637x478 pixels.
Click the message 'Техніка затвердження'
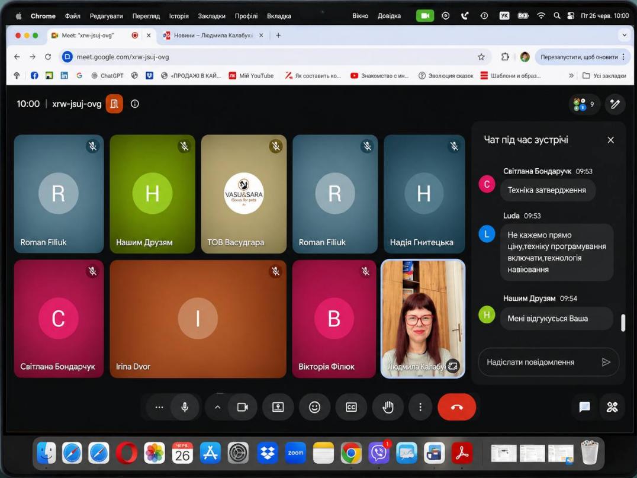click(x=547, y=190)
